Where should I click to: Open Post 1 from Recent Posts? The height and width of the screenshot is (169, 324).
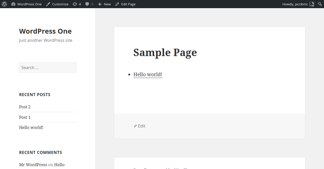25,117
